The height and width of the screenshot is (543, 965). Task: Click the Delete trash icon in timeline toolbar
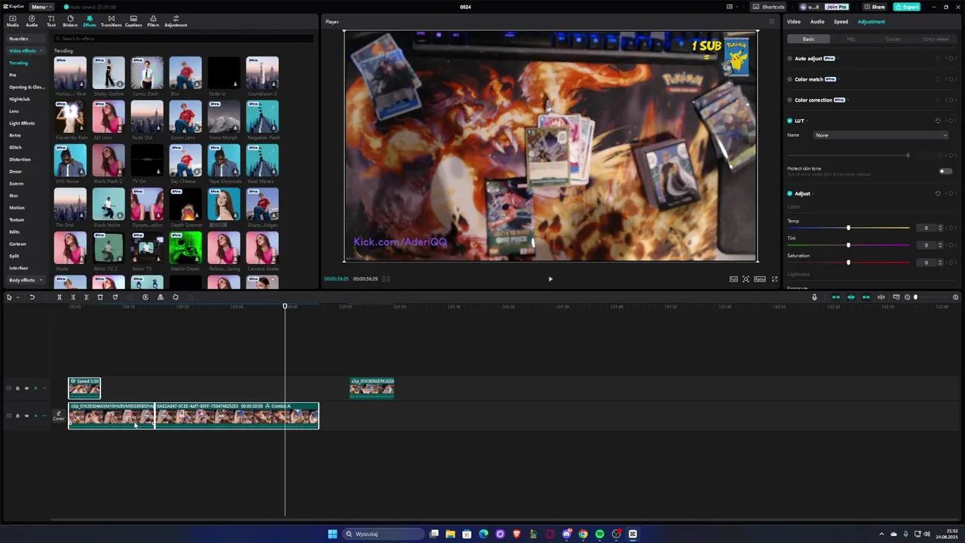point(100,297)
